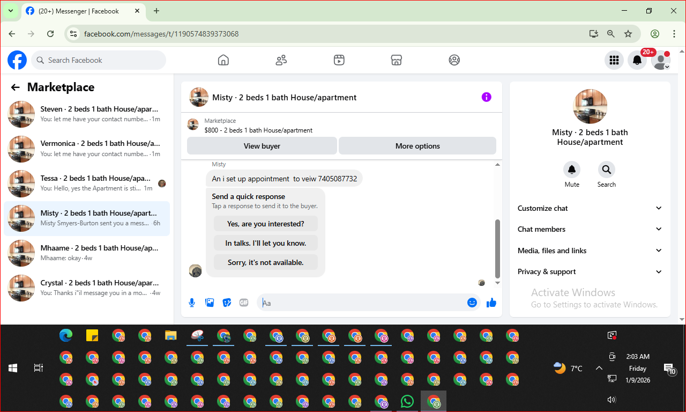Go back in browser history
The image size is (686, 412).
(12, 34)
